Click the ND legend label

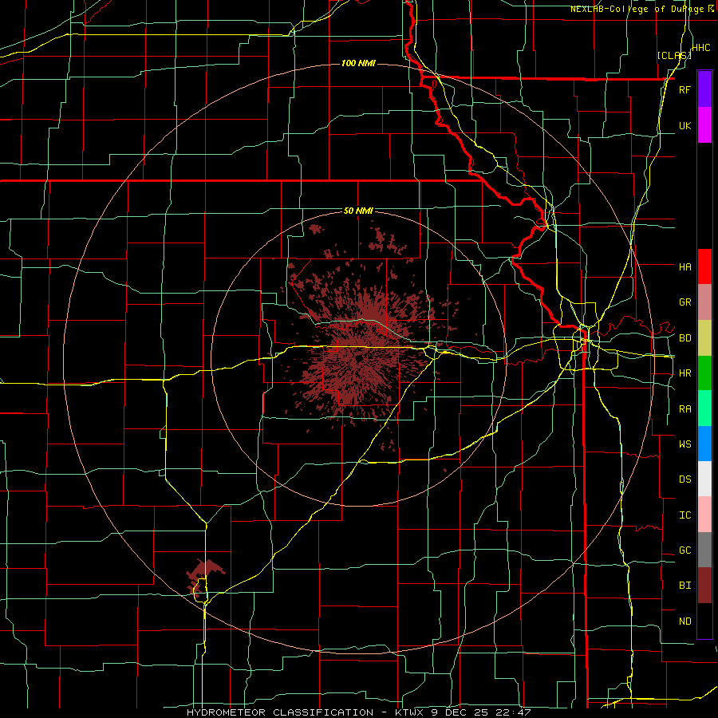[x=684, y=621]
